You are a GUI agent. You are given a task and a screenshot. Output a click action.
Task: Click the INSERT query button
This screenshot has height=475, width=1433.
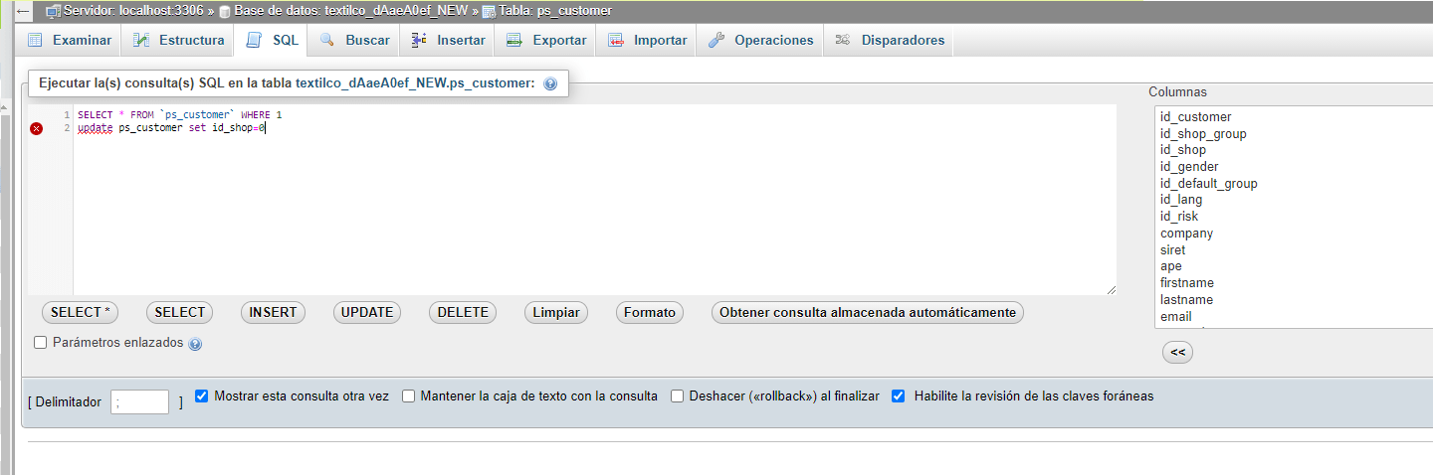click(x=273, y=312)
